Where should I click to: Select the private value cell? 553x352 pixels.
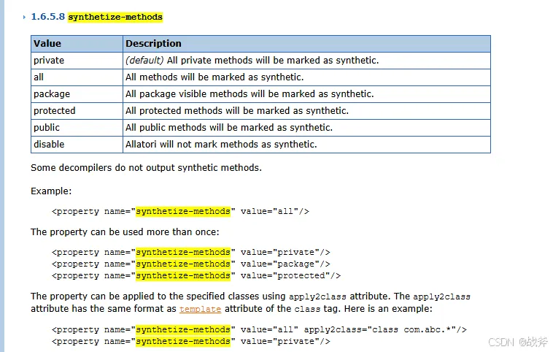tap(49, 61)
